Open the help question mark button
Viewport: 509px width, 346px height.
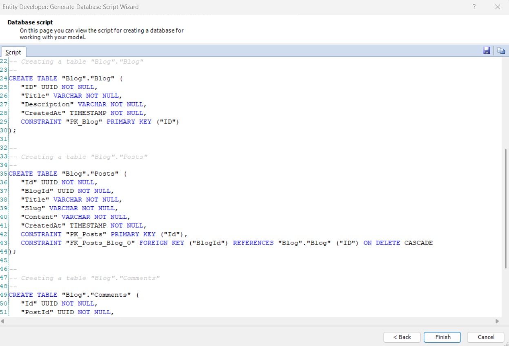click(474, 7)
